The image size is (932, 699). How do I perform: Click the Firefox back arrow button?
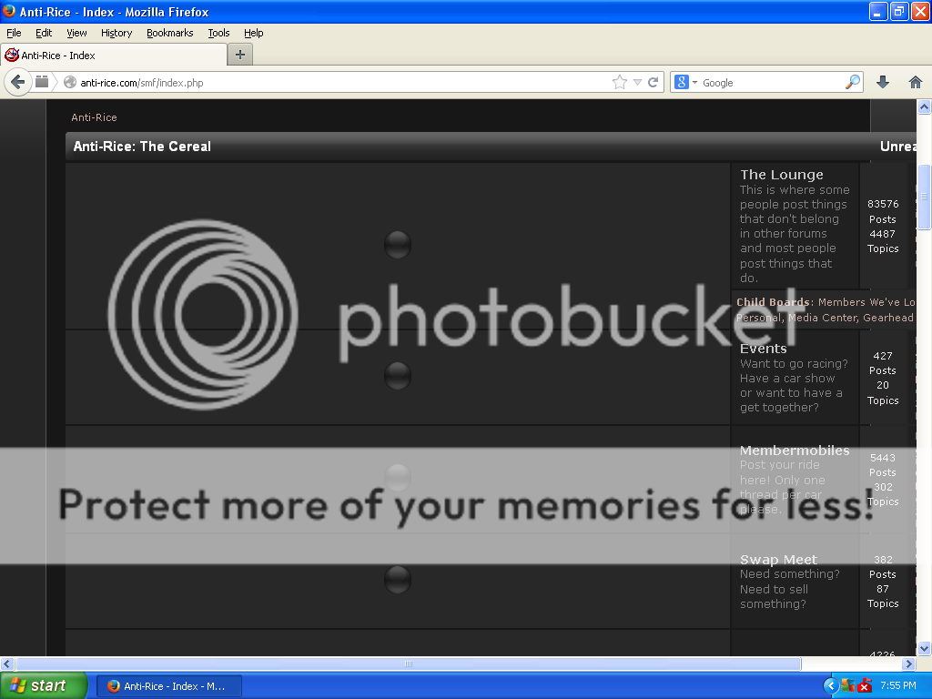pyautogui.click(x=18, y=82)
